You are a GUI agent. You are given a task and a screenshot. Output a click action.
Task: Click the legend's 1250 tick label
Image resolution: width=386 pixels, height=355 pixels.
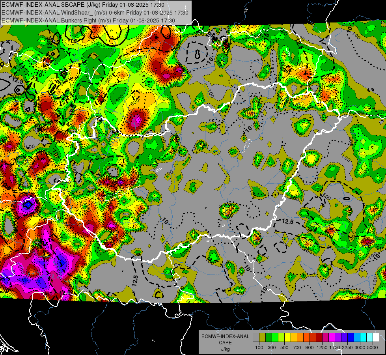(x=322, y=348)
